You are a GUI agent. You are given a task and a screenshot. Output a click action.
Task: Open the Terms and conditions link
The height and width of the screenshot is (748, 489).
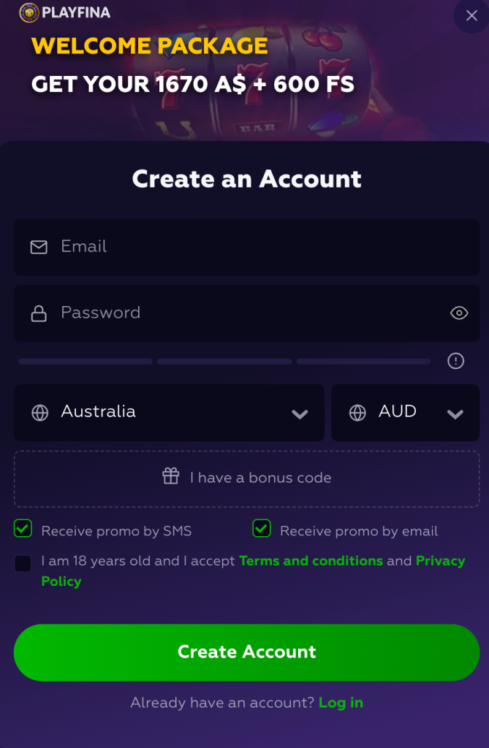[x=311, y=560]
